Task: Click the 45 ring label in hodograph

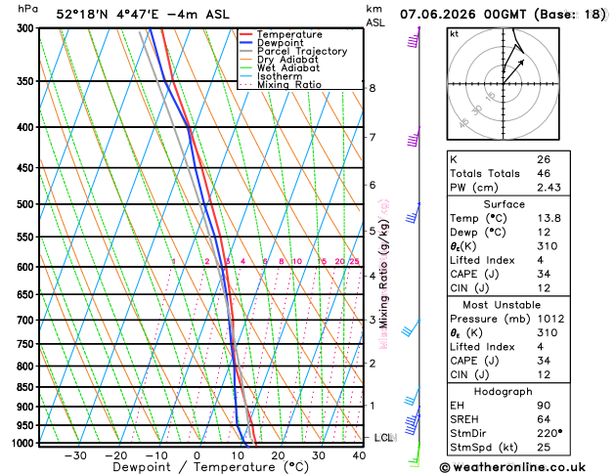Action: (x=464, y=123)
